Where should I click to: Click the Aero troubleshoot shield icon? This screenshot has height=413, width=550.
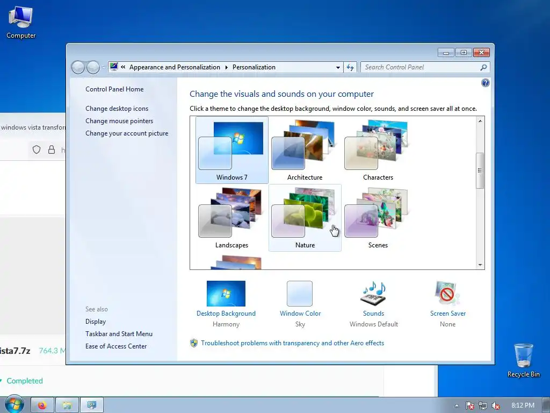coord(193,343)
